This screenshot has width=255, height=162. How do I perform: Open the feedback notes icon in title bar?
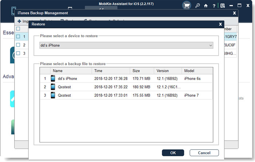(223, 6)
